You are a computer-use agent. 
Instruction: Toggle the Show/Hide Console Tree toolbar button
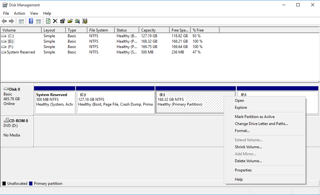(21, 21)
